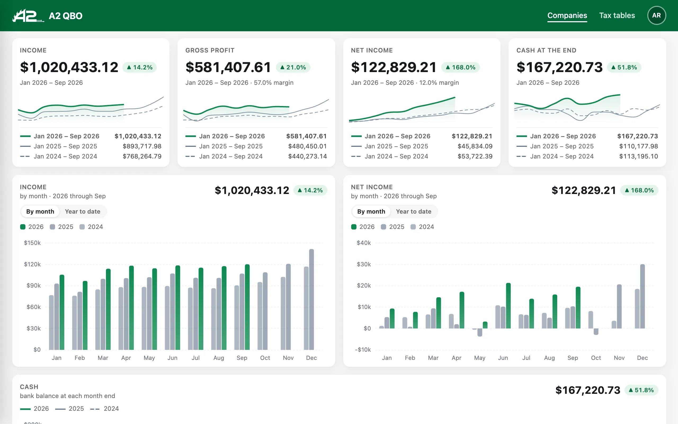Toggle 2024 series in Net Income chart legend
This screenshot has height=424, width=678.
coord(422,227)
